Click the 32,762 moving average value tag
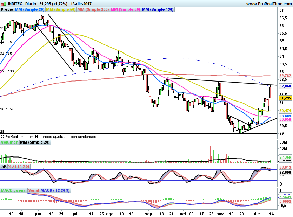The height and width of the screenshot is (217, 293). (285, 76)
